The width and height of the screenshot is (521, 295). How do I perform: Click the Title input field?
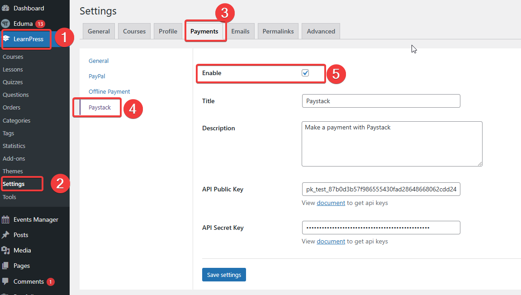pos(381,101)
